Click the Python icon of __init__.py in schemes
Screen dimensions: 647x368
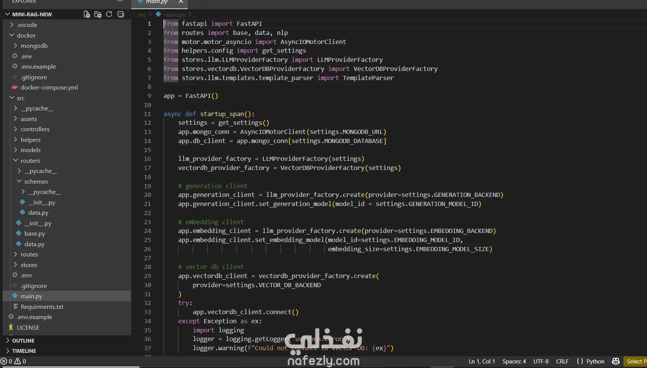pos(22,202)
